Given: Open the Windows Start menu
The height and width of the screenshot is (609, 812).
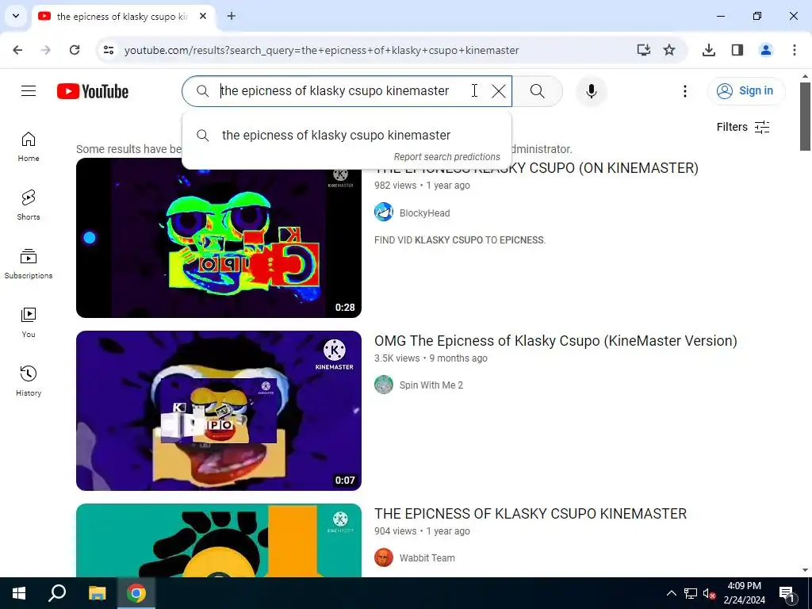Looking at the screenshot, I should (19, 593).
